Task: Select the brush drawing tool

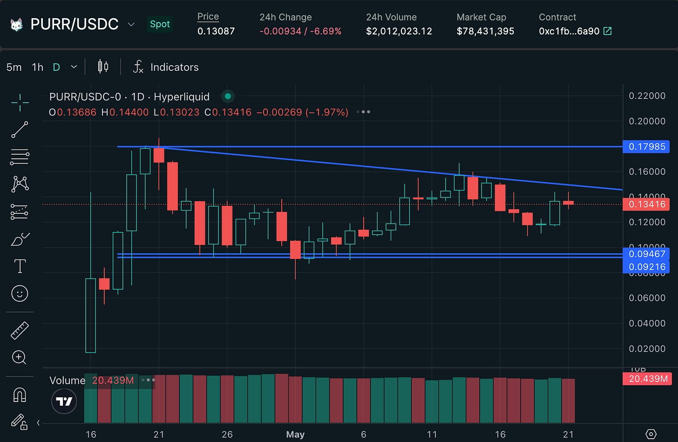Action: [x=20, y=240]
